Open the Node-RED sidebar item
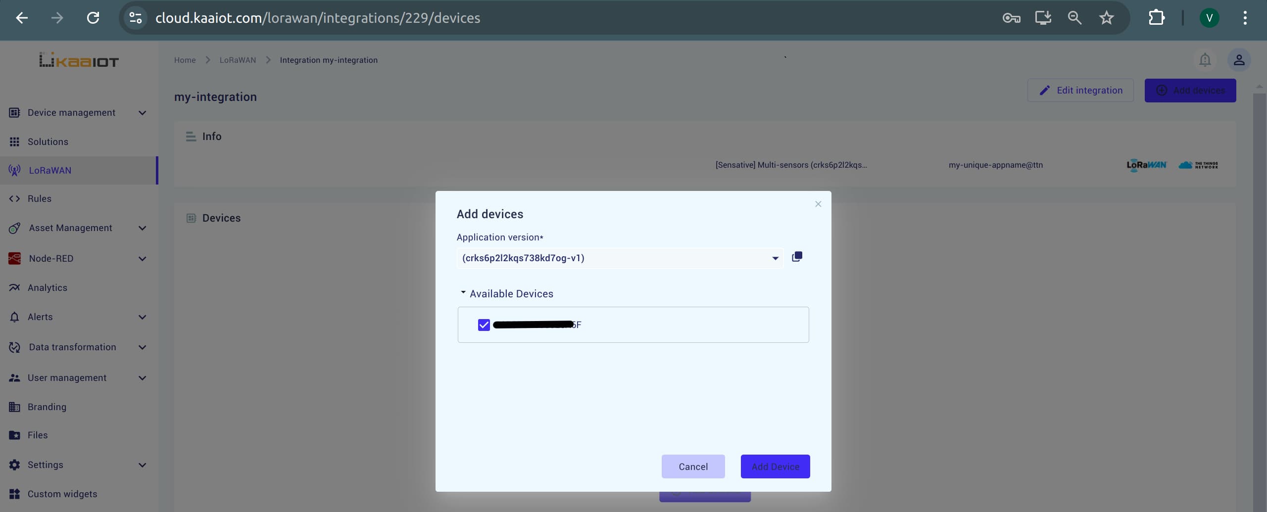The height and width of the screenshot is (512, 1267). click(x=53, y=258)
